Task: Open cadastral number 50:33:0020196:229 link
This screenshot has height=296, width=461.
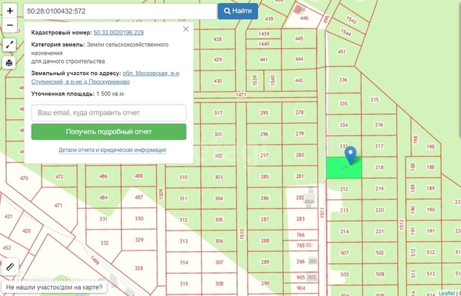Action: 118,32
